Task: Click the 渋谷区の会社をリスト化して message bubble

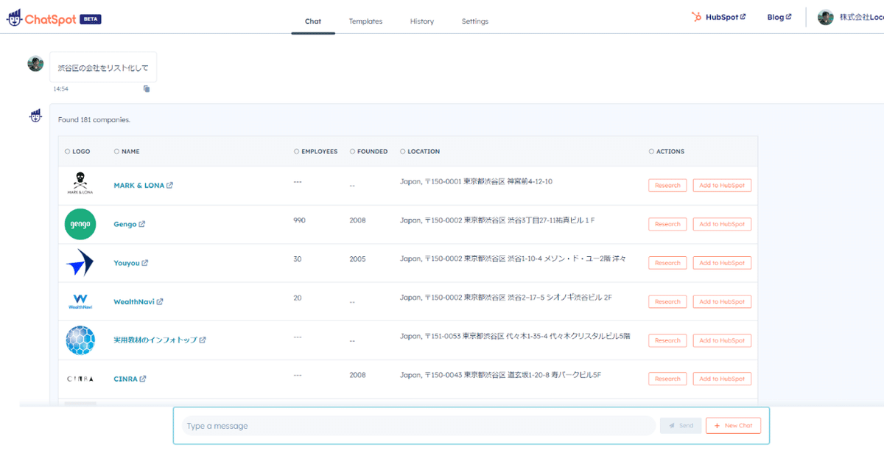Action: (x=103, y=67)
